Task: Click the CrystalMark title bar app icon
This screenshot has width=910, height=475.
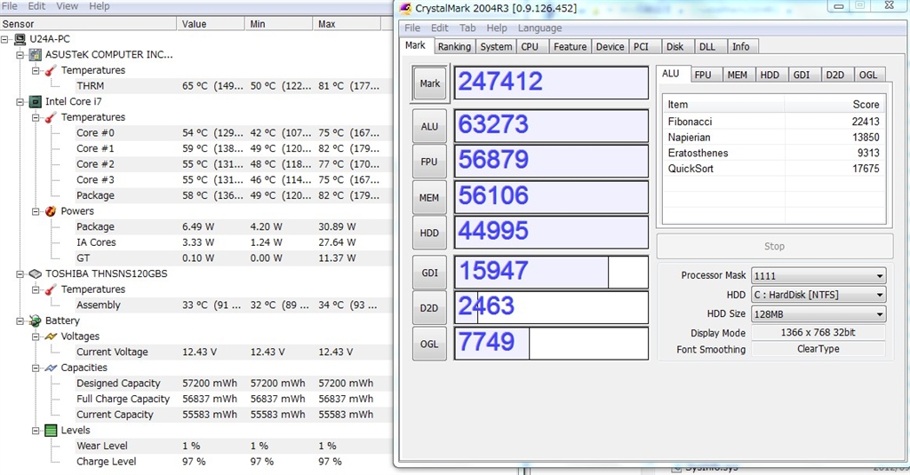Action: [405, 9]
